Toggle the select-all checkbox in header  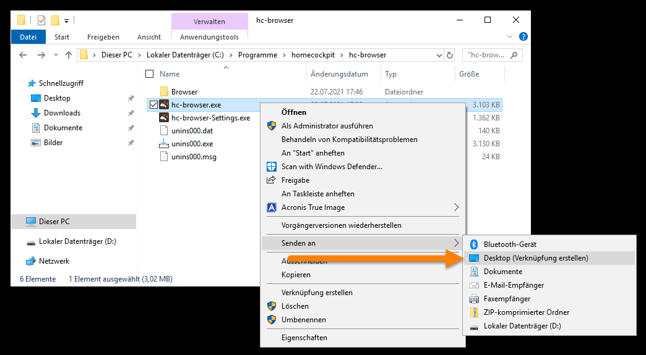click(149, 74)
